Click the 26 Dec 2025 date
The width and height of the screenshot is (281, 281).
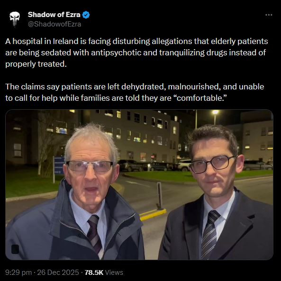(58, 272)
